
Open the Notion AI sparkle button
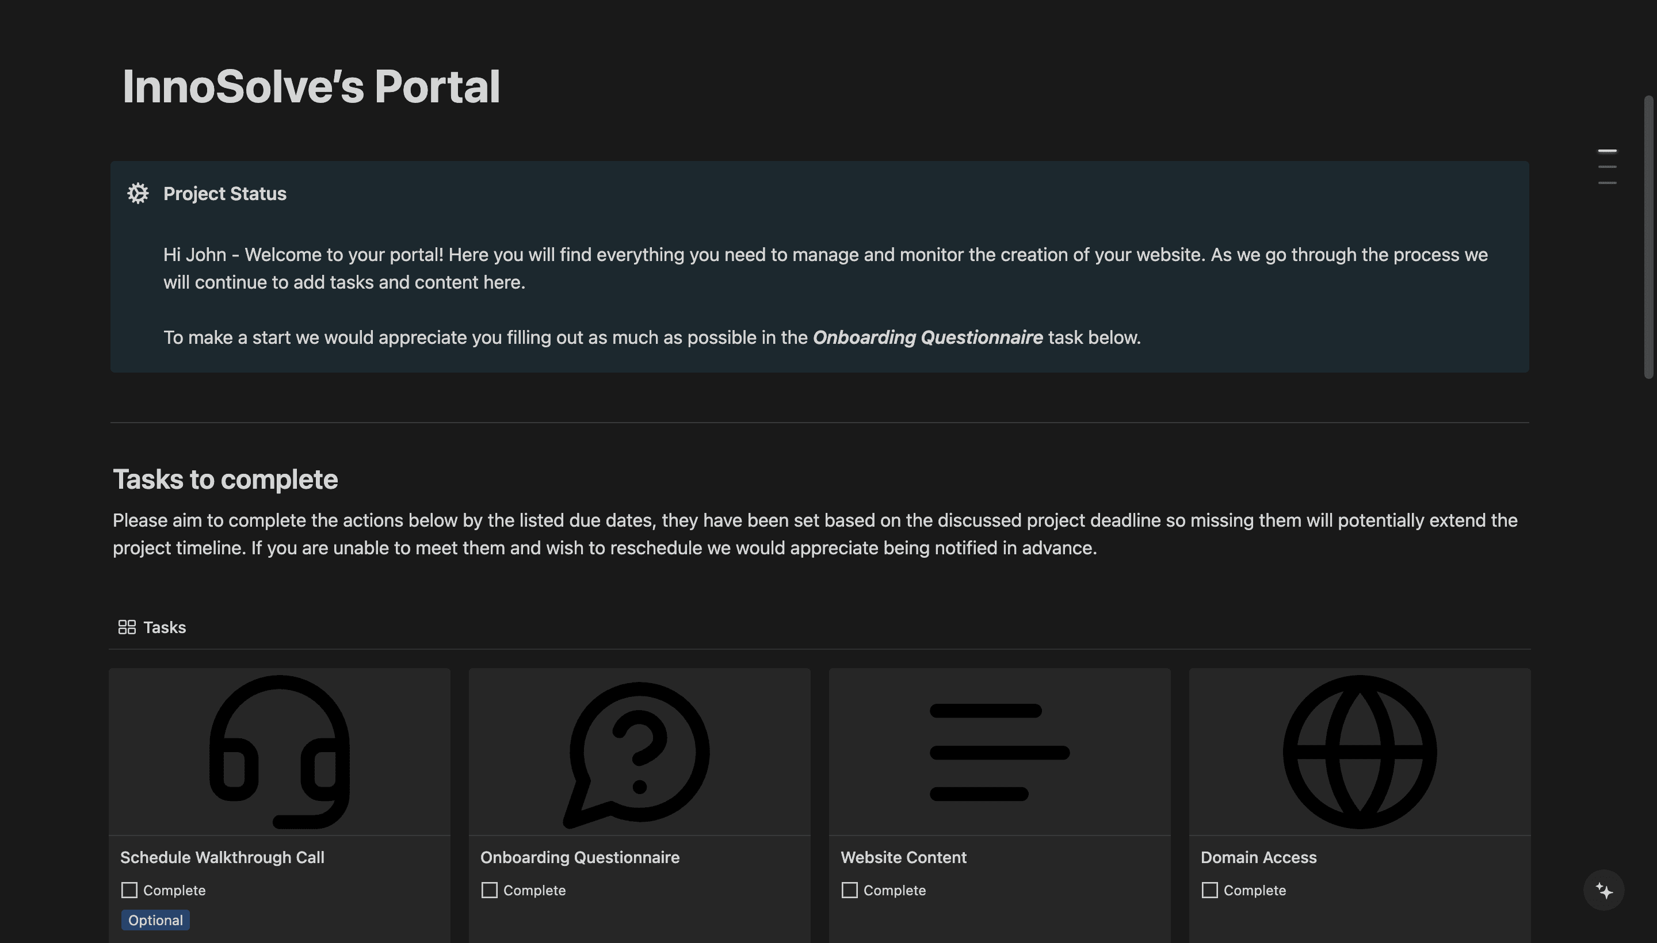pos(1604,891)
